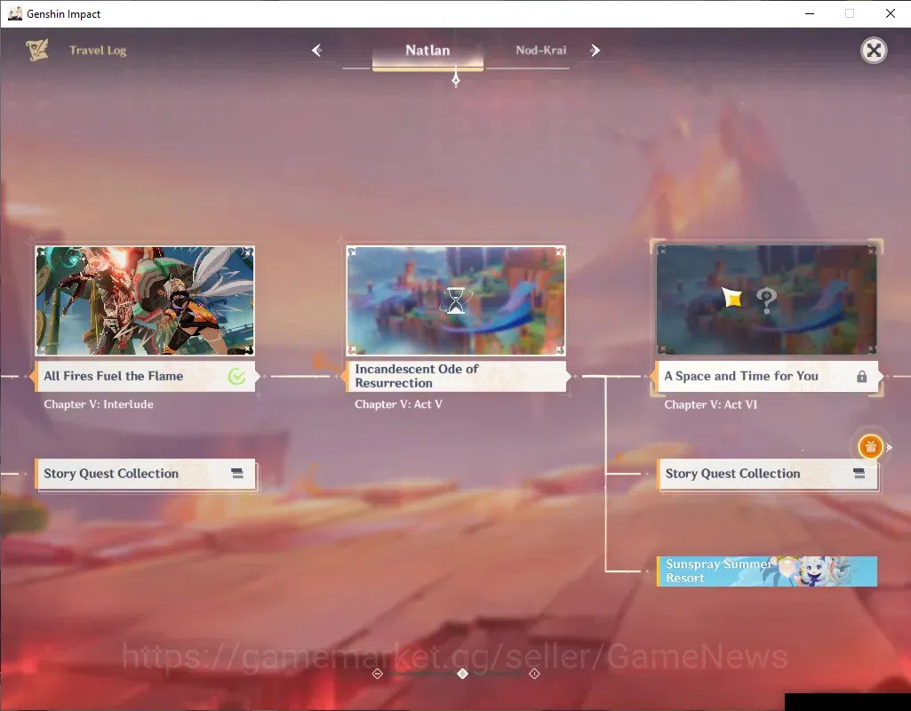Click the hourglass icon on Act V image
911x711 pixels.
coord(455,300)
